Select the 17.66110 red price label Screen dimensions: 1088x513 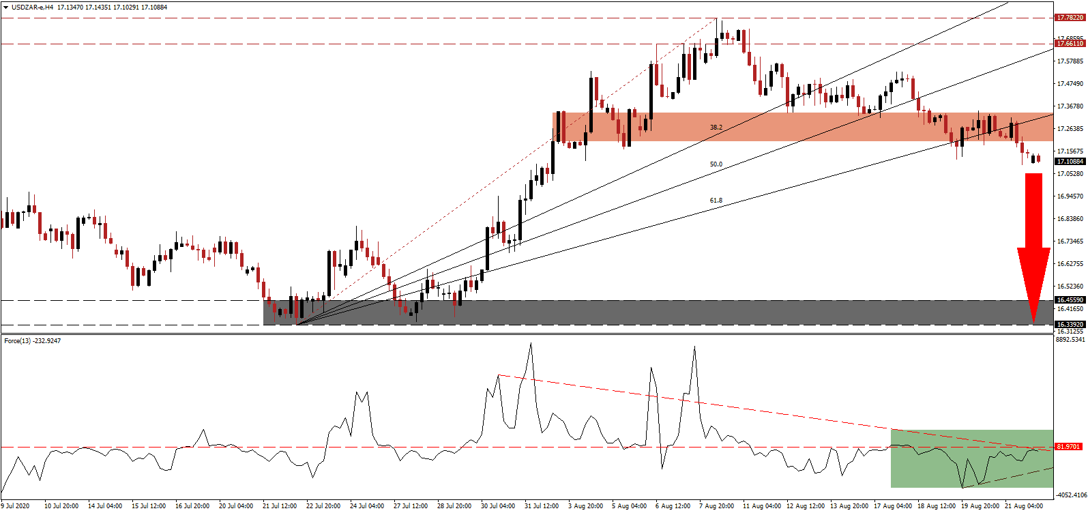point(1070,44)
